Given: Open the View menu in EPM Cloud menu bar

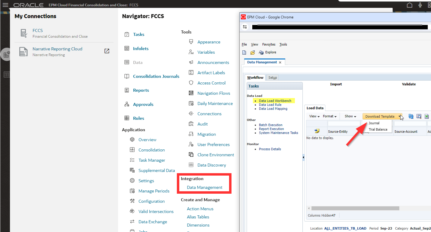Looking at the screenshot, I should click(254, 44).
